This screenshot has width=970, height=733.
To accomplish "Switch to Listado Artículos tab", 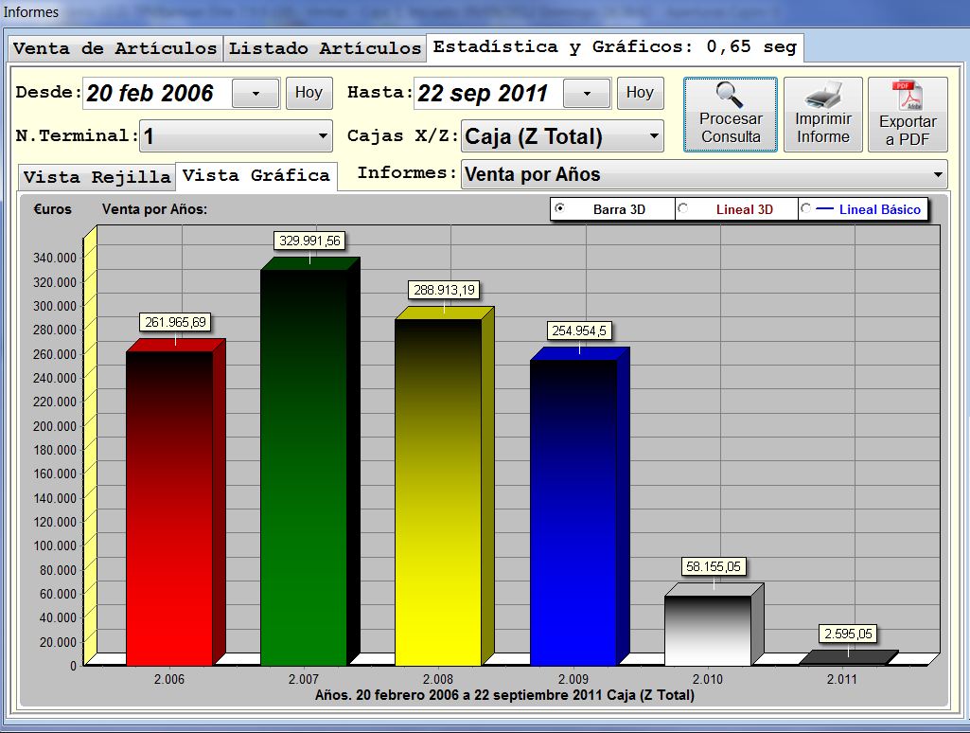I will 325,48.
